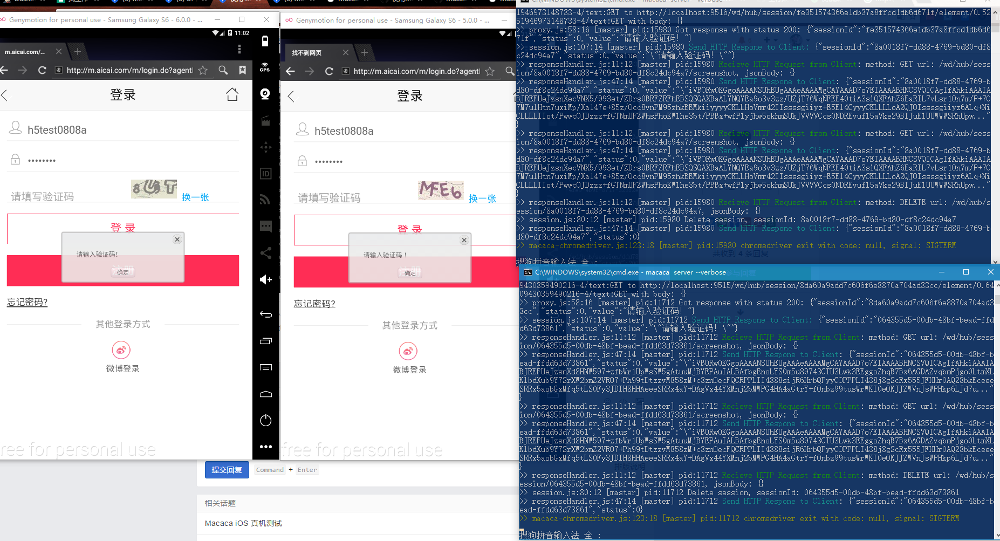1000x541 pixels.
Task: Click the volume up speaker icon in sidebar
Action: click(265, 279)
